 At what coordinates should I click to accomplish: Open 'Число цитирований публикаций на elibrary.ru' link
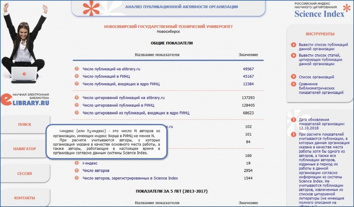[x=123, y=98]
